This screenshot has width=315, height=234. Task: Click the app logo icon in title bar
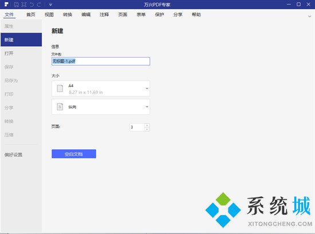(6, 4)
